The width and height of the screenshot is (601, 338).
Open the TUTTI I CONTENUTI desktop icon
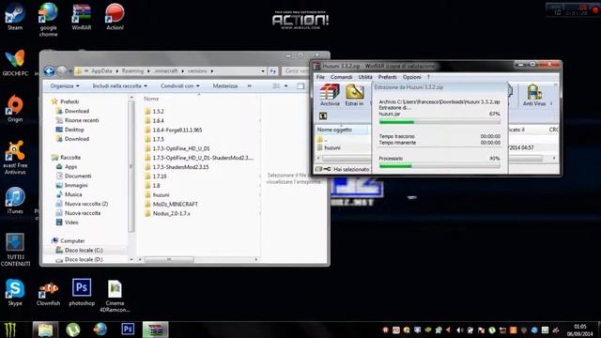coord(15,249)
